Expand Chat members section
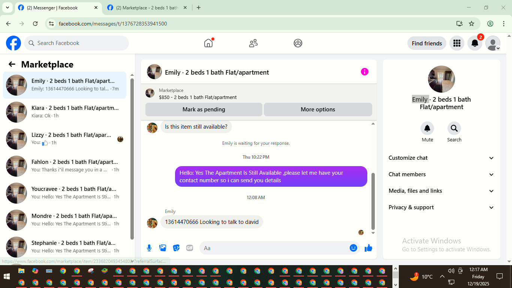The image size is (512, 288). 442,174
